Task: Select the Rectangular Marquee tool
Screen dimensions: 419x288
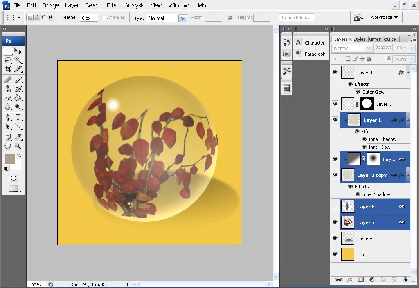Action: 8,51
